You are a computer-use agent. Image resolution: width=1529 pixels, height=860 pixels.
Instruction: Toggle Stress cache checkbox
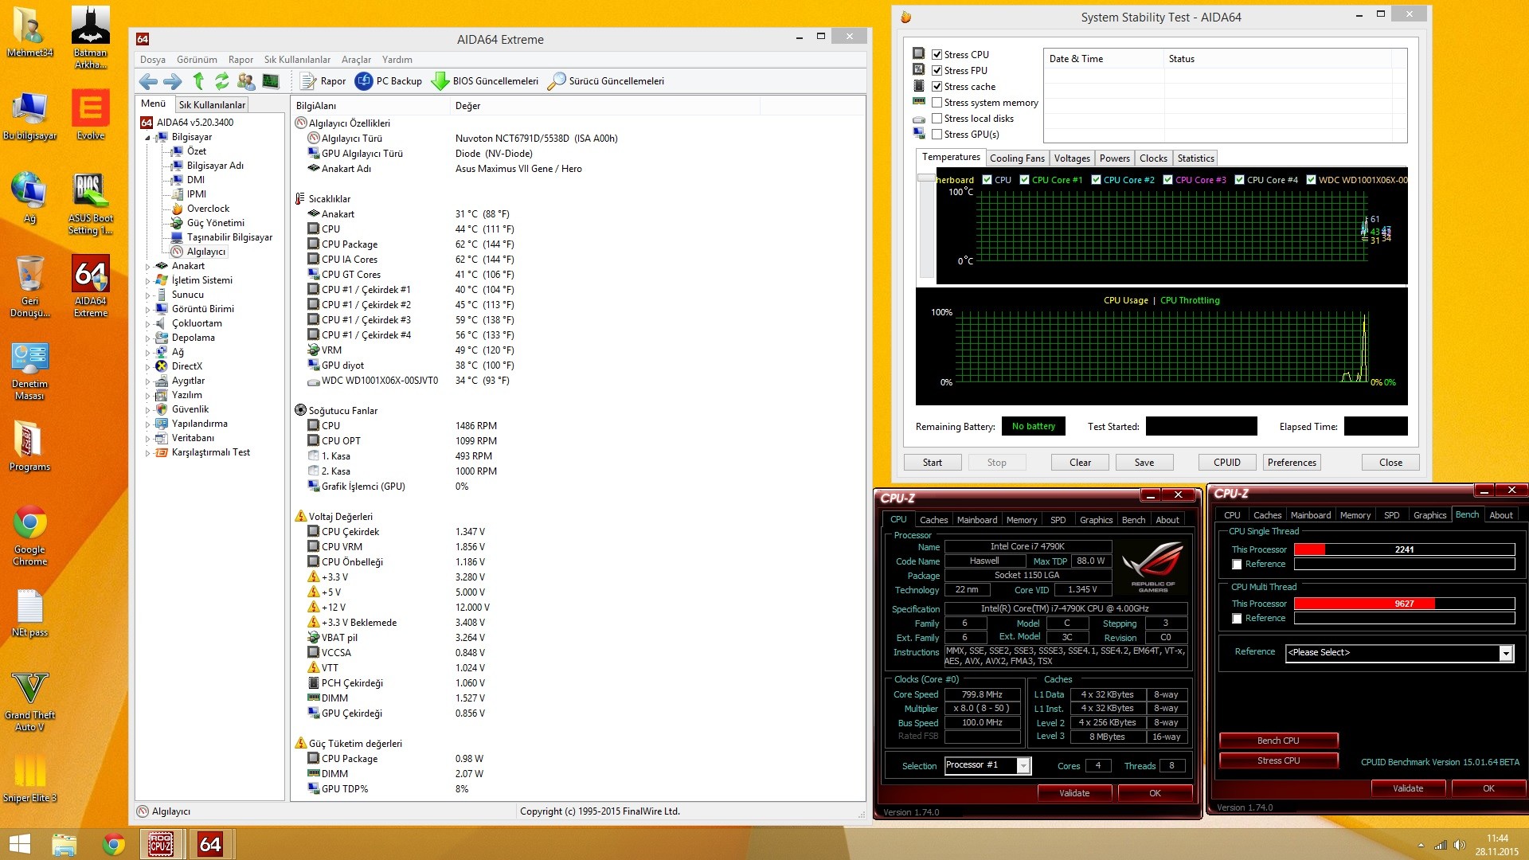937,87
